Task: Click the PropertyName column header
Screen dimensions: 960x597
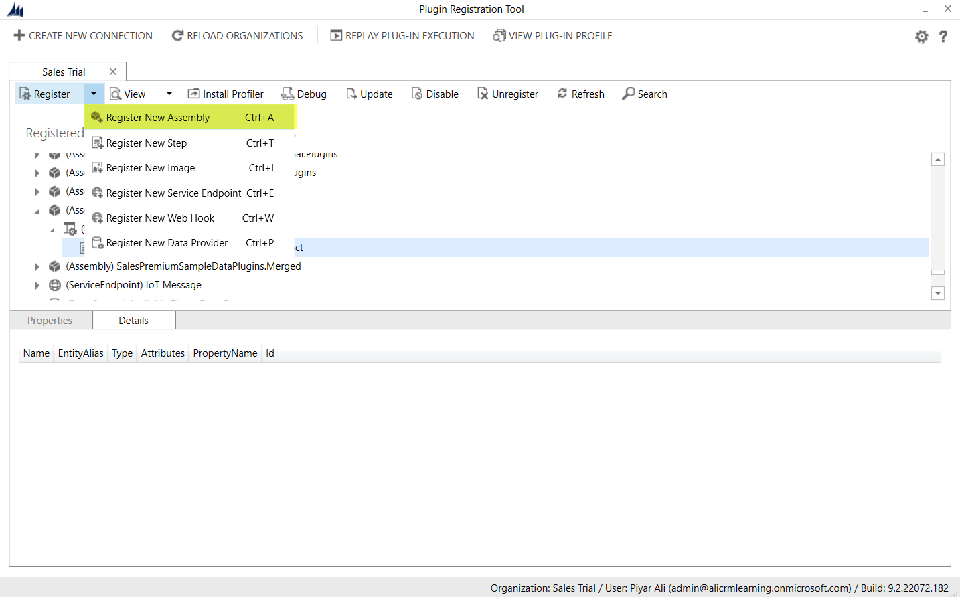Action: [225, 353]
